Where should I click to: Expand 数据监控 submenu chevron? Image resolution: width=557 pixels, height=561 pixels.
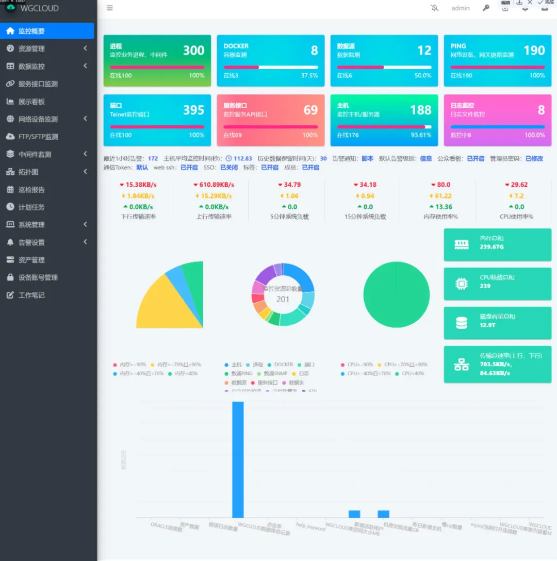pyautogui.click(x=85, y=66)
